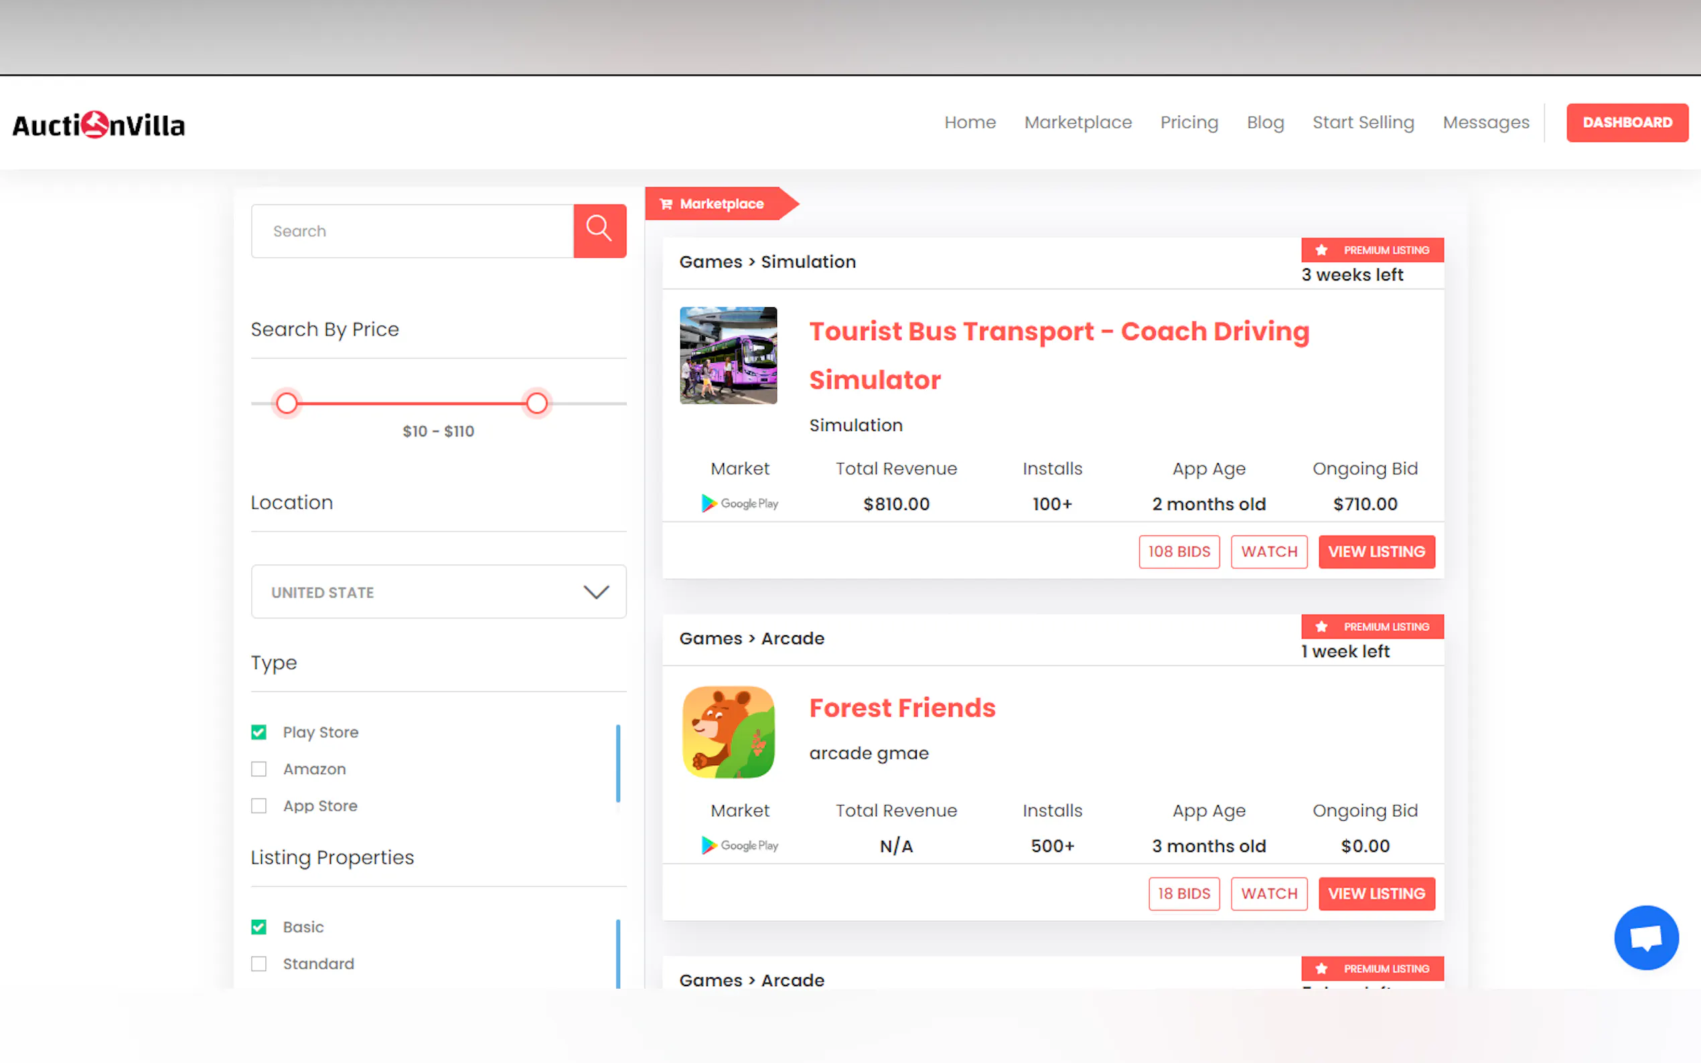Uncheck the Play Store checkbox

click(258, 732)
